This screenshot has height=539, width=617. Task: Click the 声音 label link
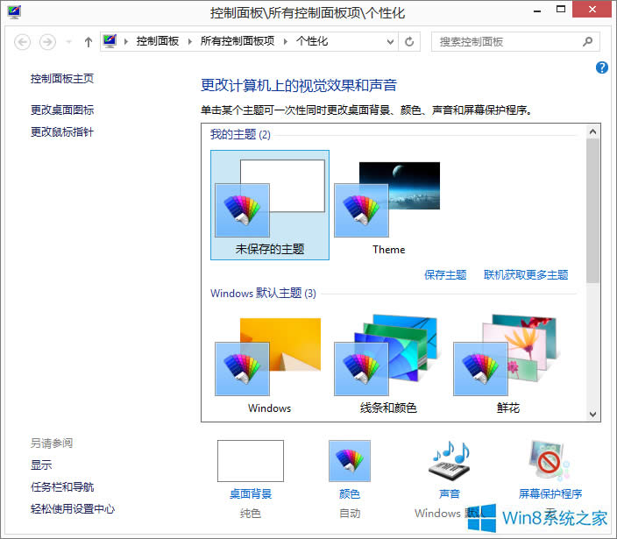click(x=450, y=493)
